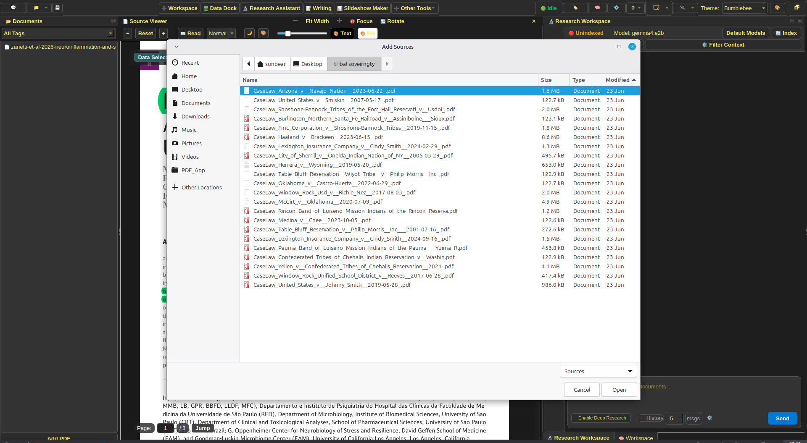The width and height of the screenshot is (807, 443).
Task: Switch to the Writing tab
Action: tap(319, 8)
